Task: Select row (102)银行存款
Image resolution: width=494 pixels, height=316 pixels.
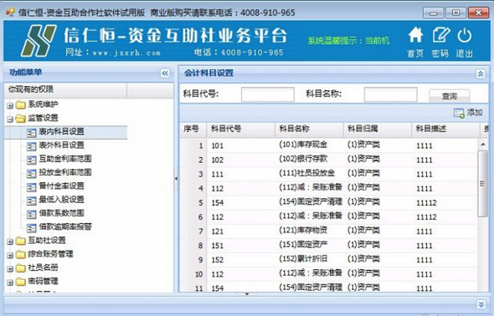Action: coord(328,160)
